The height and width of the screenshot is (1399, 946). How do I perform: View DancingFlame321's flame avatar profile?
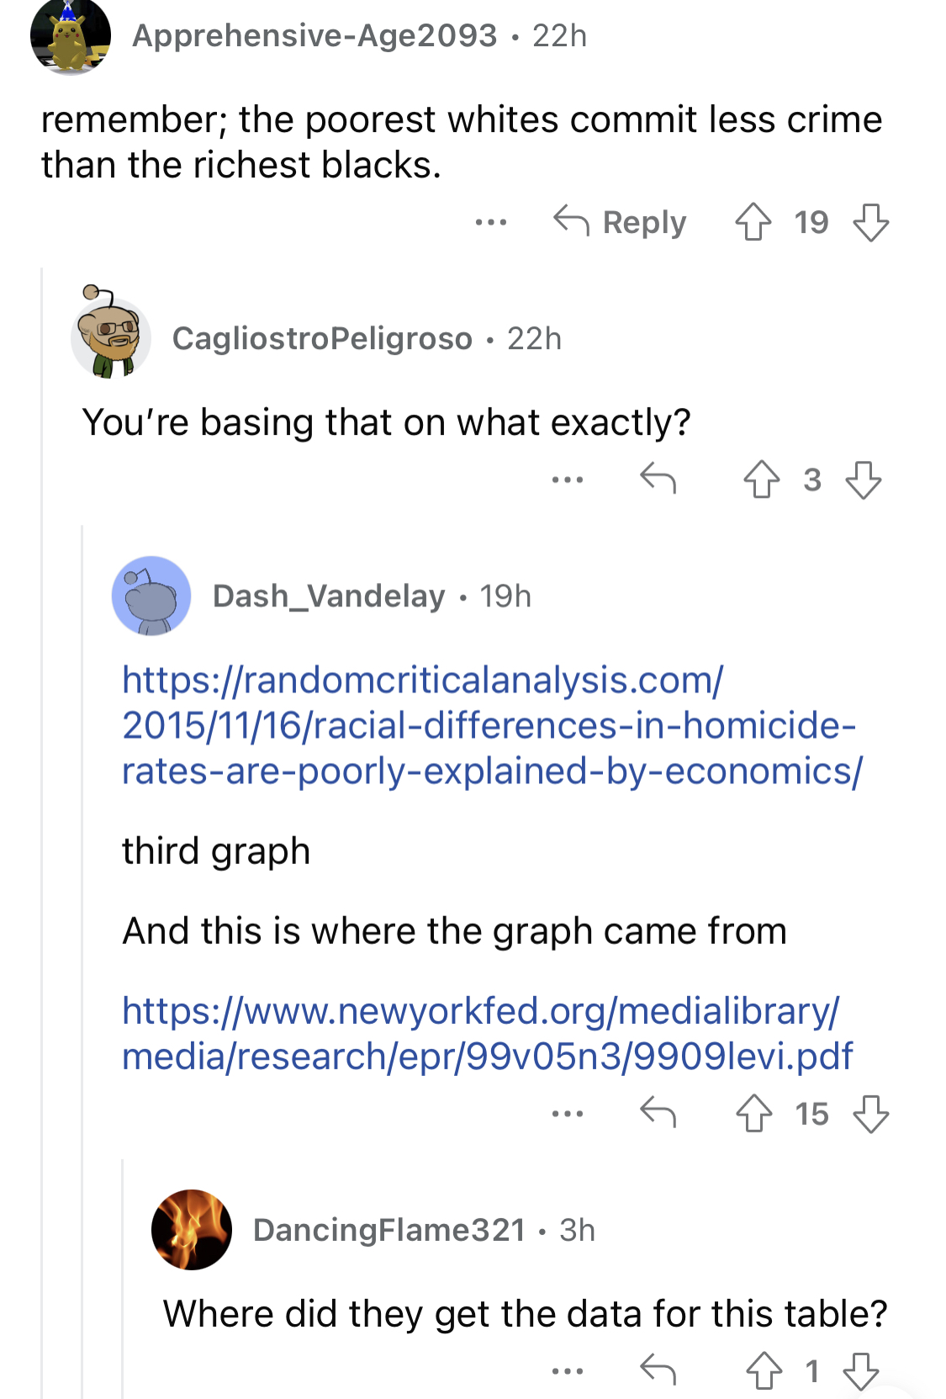192,1230
